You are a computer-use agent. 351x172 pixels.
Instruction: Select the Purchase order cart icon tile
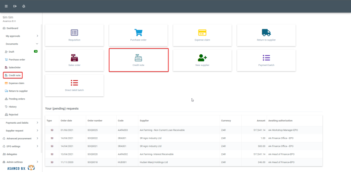(138, 35)
